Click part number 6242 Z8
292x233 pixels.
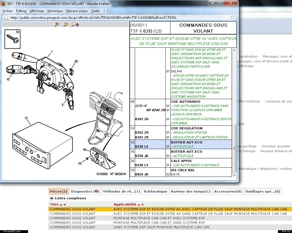pos(142,137)
